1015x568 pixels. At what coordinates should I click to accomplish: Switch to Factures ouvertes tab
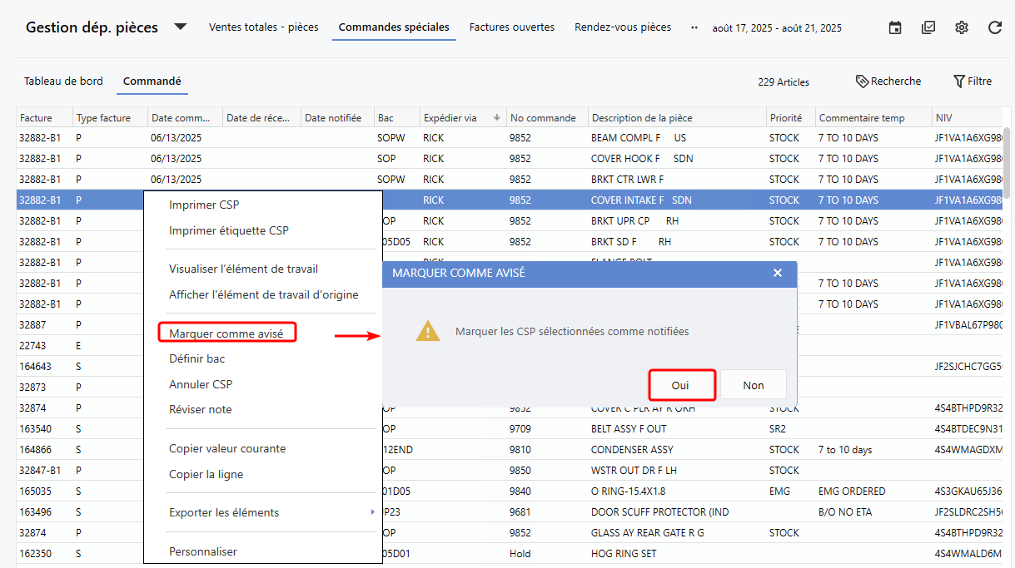[511, 27]
